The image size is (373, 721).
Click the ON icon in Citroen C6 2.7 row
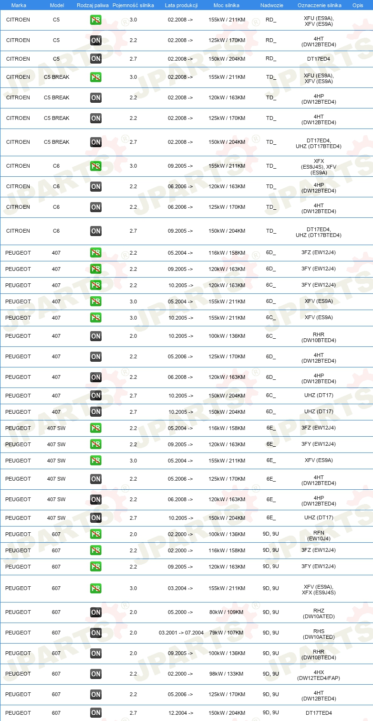click(96, 231)
